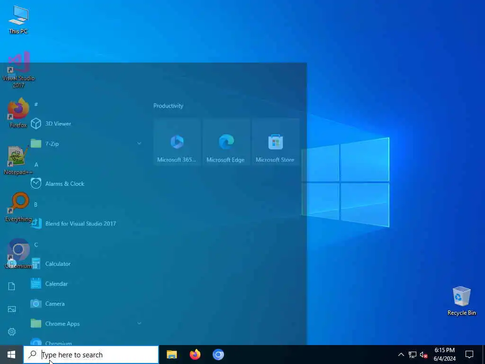Screen dimensions: 485x364
Task: Select the Notepad++ desktop shortcut
Action: pyautogui.click(x=18, y=160)
